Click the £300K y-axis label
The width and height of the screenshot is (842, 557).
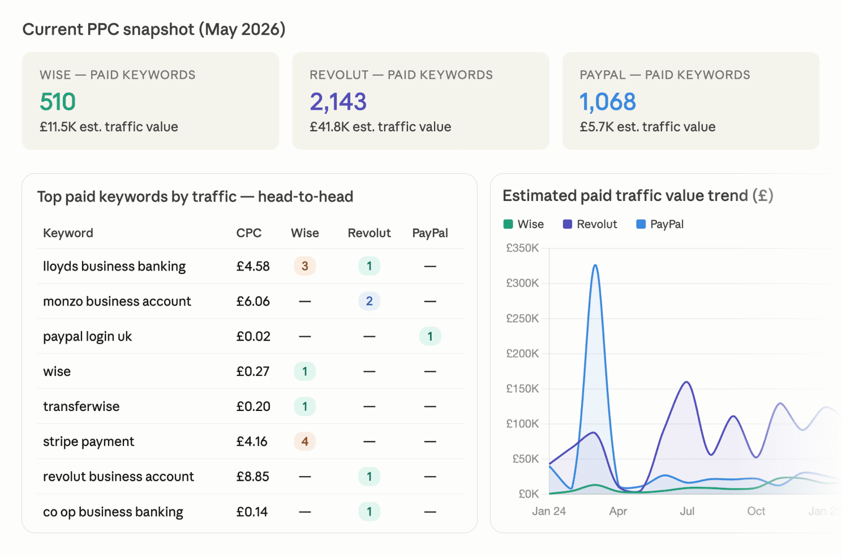[522, 283]
